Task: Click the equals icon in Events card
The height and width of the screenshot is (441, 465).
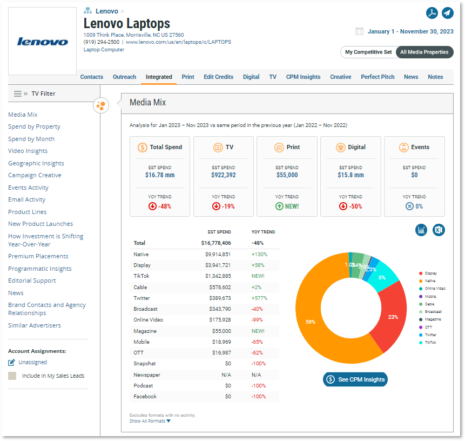Action: (409, 206)
